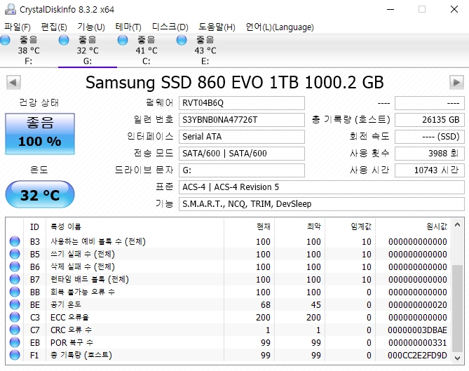Select the POR 복구 수 attribute name
This screenshot has width=469, height=371.
coord(72,342)
